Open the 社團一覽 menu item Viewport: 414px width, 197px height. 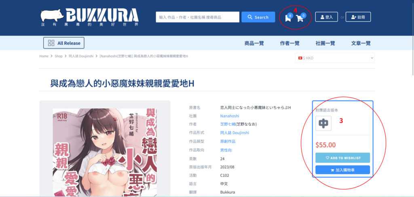[x=325, y=43]
